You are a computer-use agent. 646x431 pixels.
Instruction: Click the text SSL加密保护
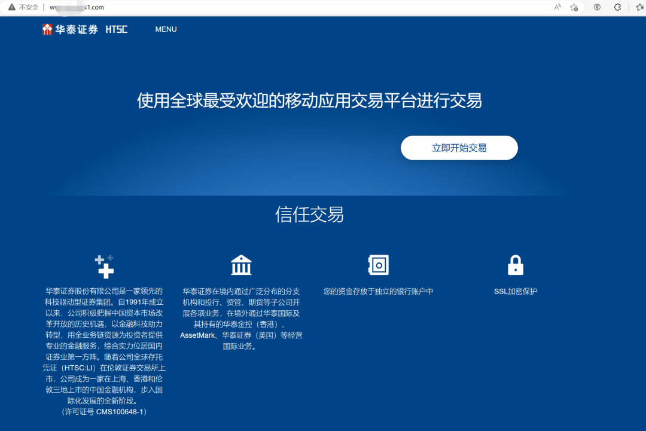(x=516, y=292)
